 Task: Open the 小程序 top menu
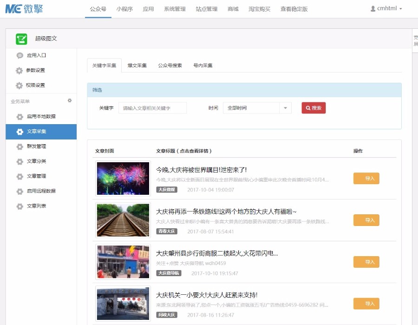click(x=124, y=9)
